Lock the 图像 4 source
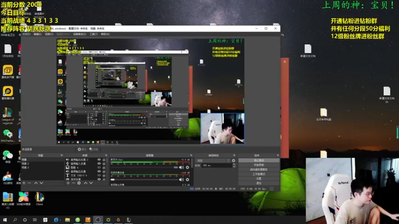Viewport: 399px width, 224px height. click(x=104, y=167)
